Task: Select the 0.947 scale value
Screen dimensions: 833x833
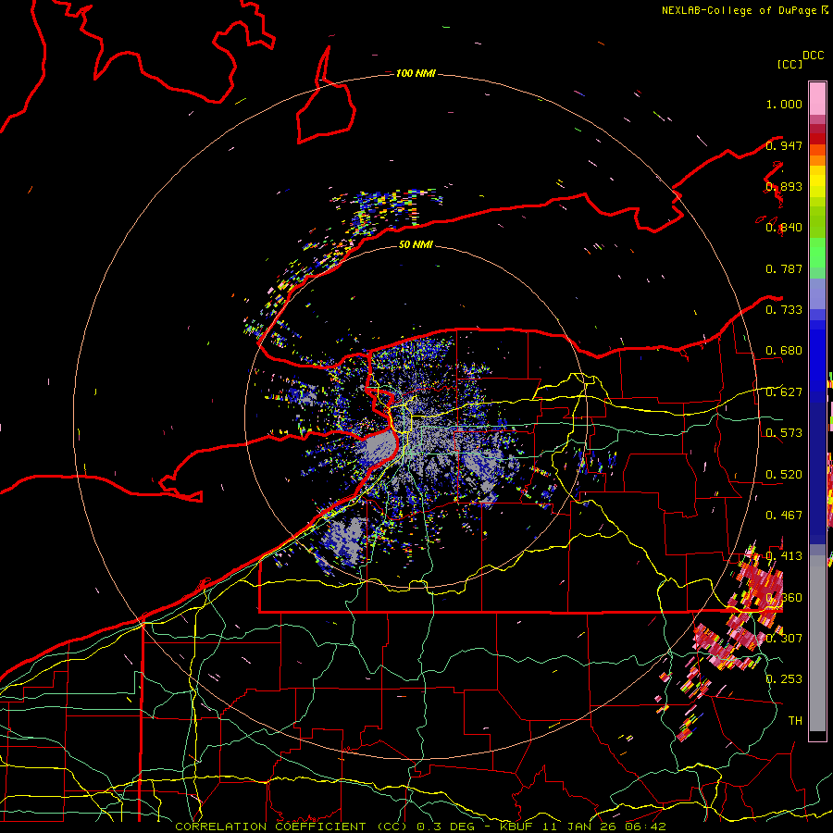Action: pos(784,145)
